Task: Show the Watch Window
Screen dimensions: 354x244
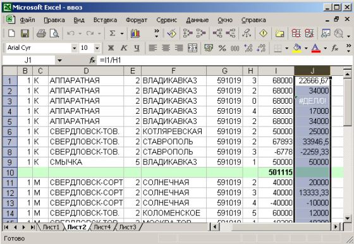Action: click(326, 34)
